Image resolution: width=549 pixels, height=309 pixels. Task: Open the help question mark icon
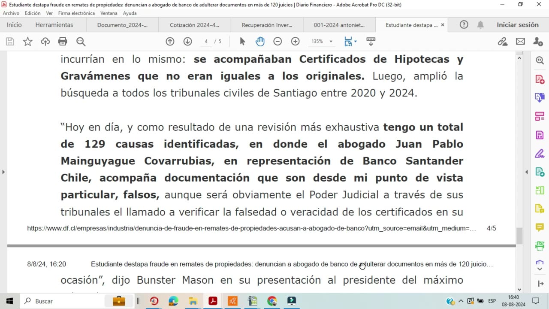[464, 25]
